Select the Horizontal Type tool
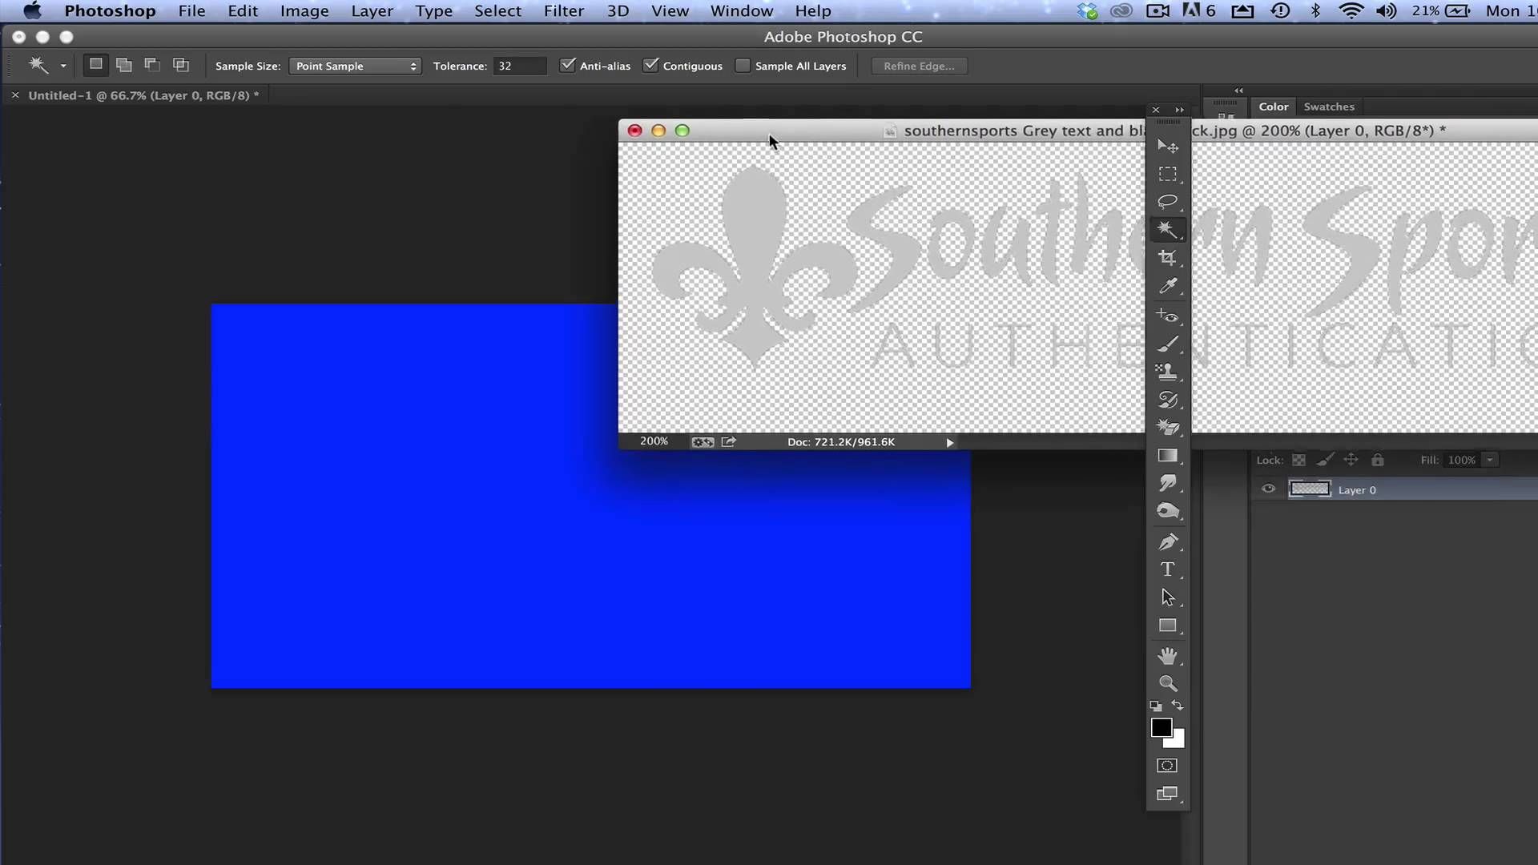 (x=1167, y=569)
